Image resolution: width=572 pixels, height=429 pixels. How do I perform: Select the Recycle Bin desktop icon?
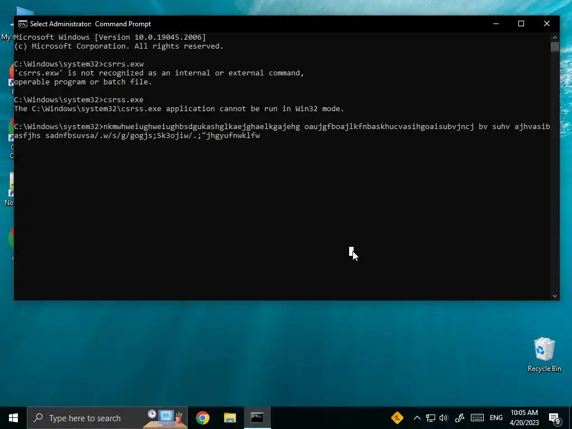544,355
